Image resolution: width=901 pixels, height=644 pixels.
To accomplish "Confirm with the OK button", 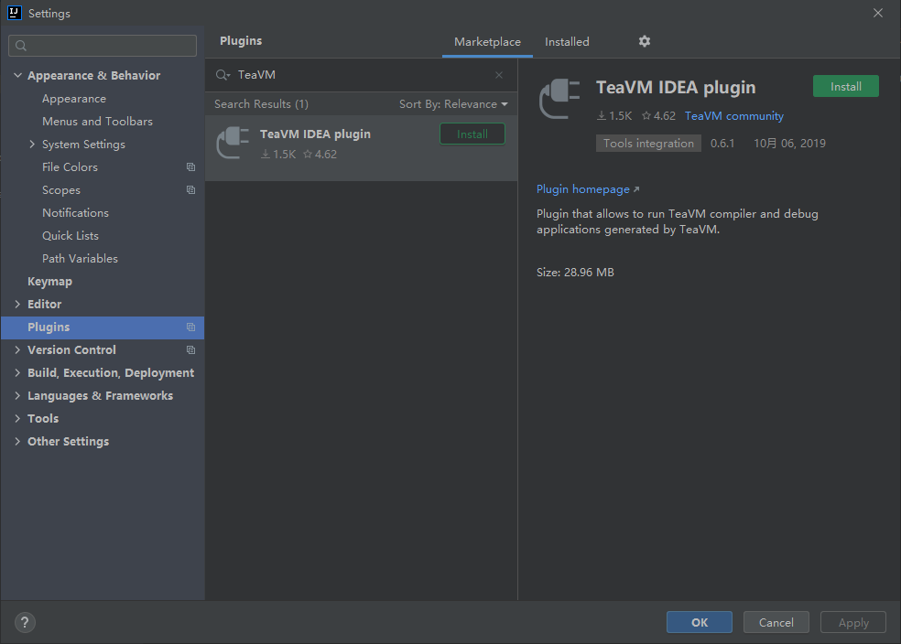I will point(700,622).
